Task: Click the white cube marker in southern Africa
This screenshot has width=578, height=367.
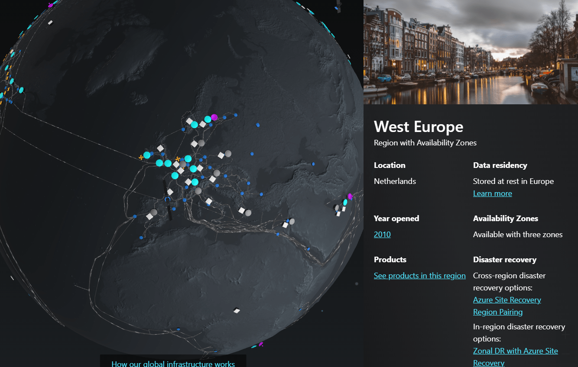Action: (237, 310)
